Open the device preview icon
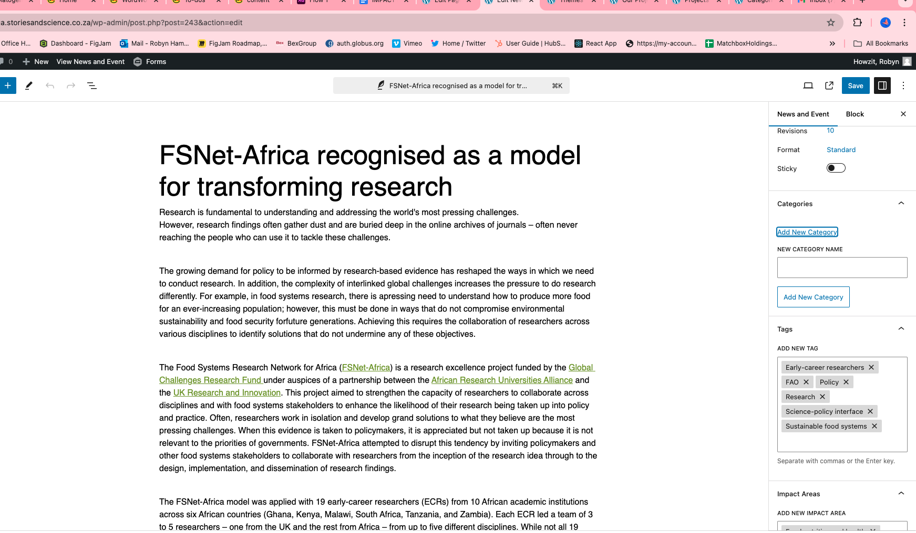 808,86
